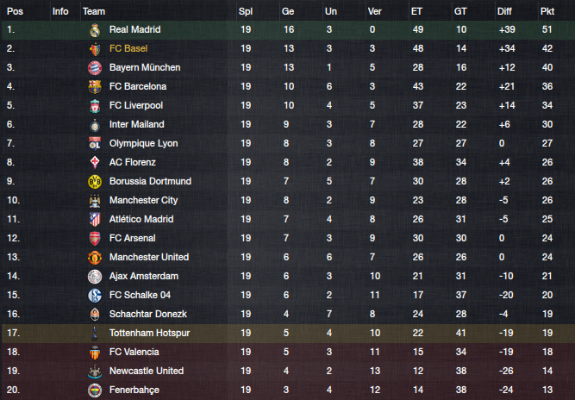Click the Pos column header
The image size is (575, 400).
15,11
